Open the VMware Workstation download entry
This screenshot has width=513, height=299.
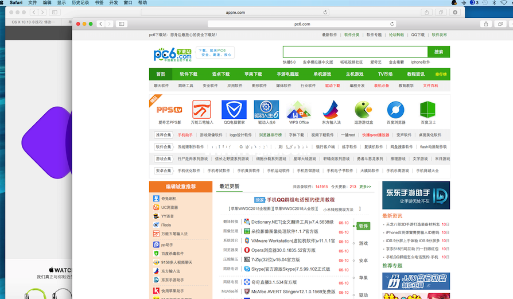293,241
